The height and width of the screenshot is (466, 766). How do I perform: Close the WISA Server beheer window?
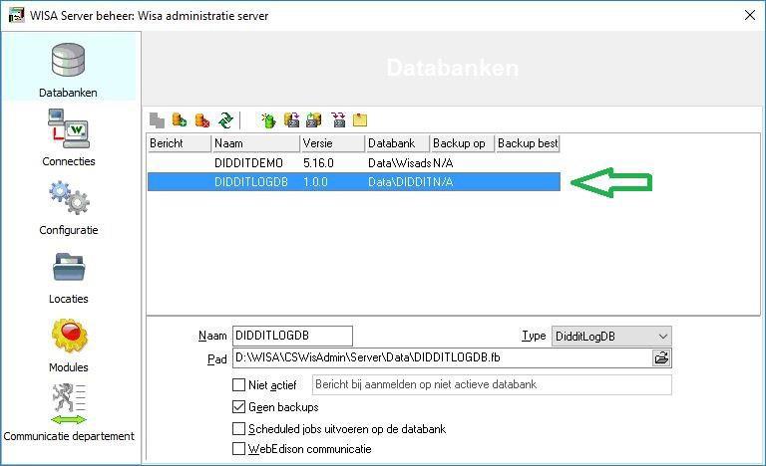coord(750,15)
